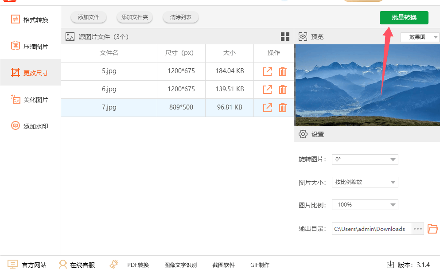Viewport: 440px width, 273px height.
Task: Open output folder with the folder icon
Action: (x=432, y=229)
